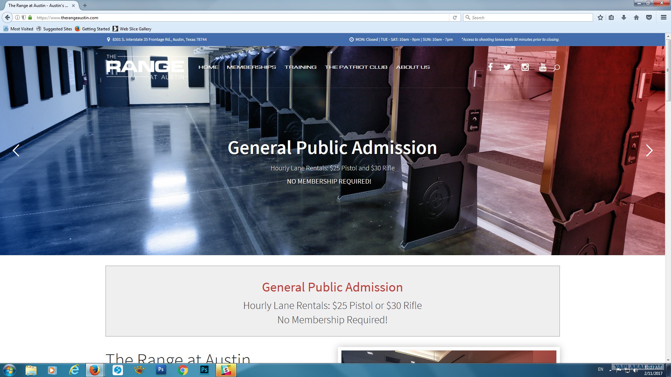Open the Windows Start menu
This screenshot has height=377, width=671.
click(9, 370)
